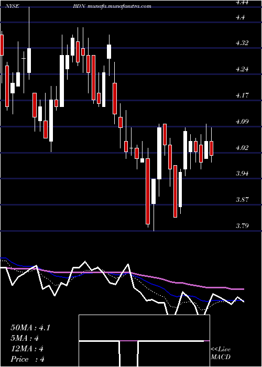Click the 4.4 price axis label
This screenshot has width=262, height=367.
241,17
